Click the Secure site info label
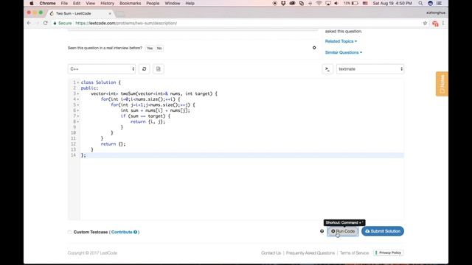Screen dimensions: 472x265 point(63,23)
